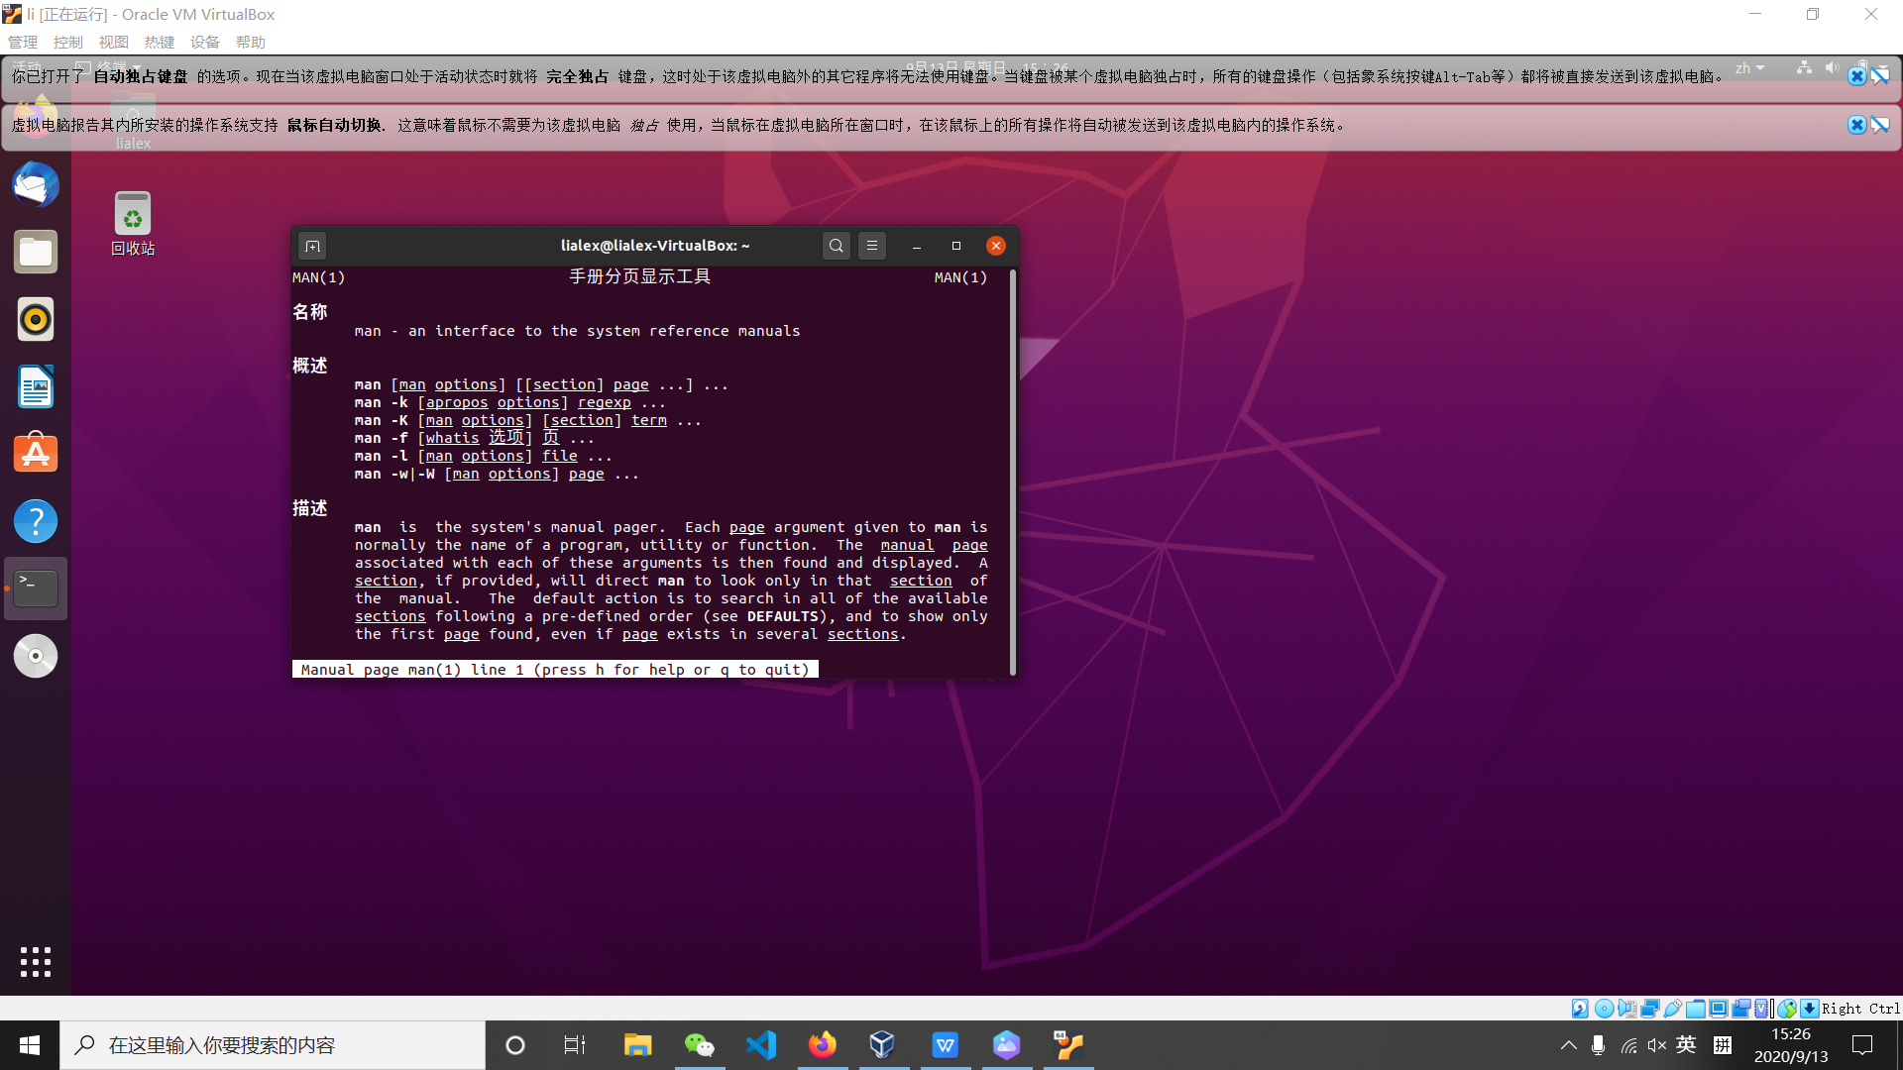The image size is (1903, 1070).
Task: Open the Ubuntu Help application in the dock
Action: 36,520
